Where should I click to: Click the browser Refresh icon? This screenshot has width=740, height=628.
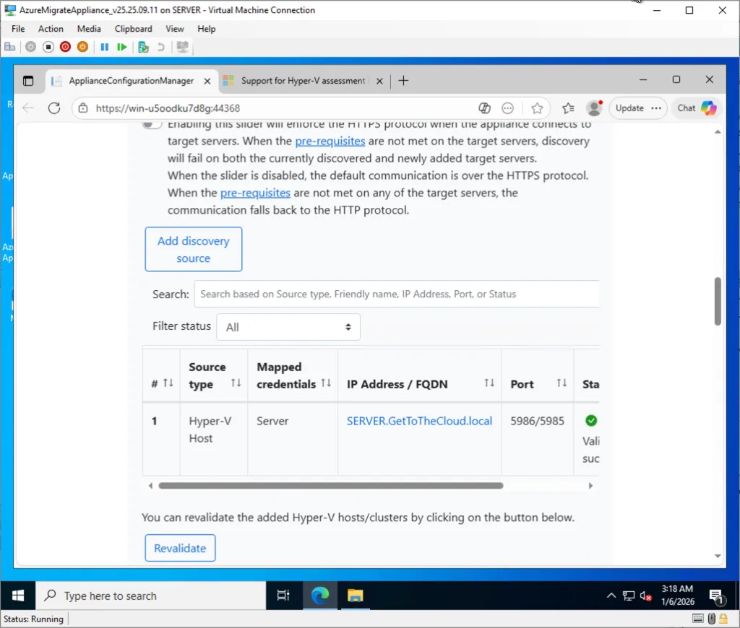click(x=53, y=108)
